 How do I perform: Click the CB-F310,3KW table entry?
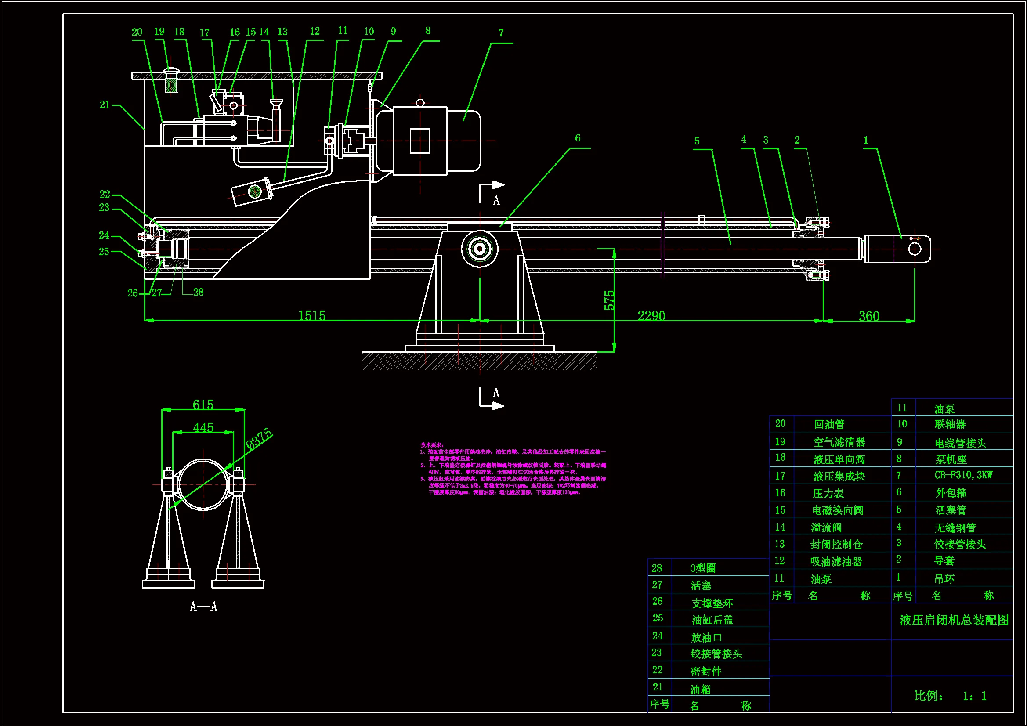coord(963,475)
